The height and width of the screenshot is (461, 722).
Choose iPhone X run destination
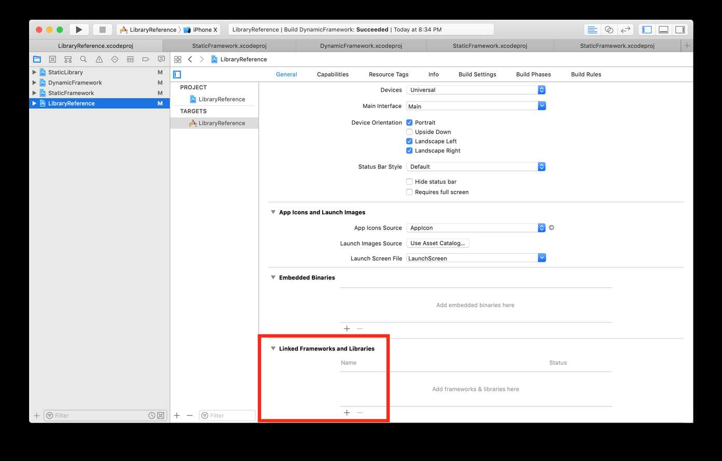[x=201, y=30]
